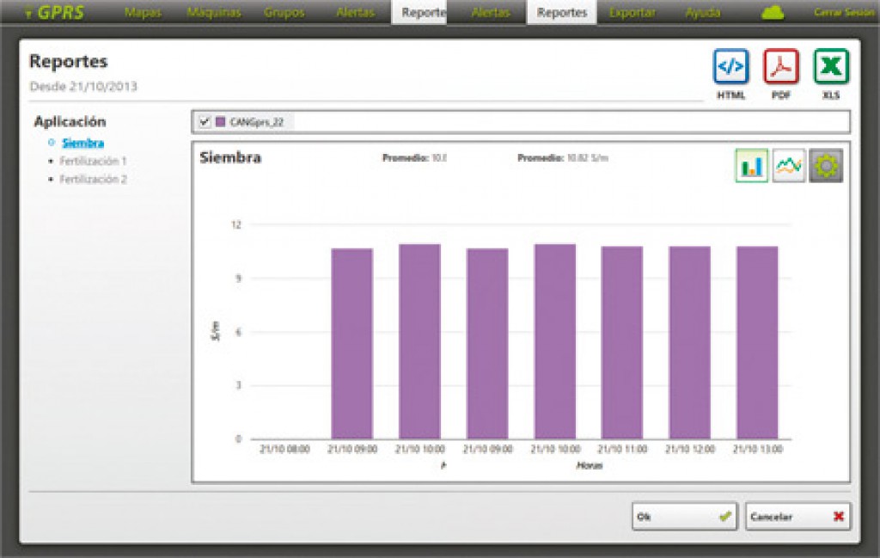
Task: Uncheck the CANGprs_22 checkbox
Action: coord(205,122)
